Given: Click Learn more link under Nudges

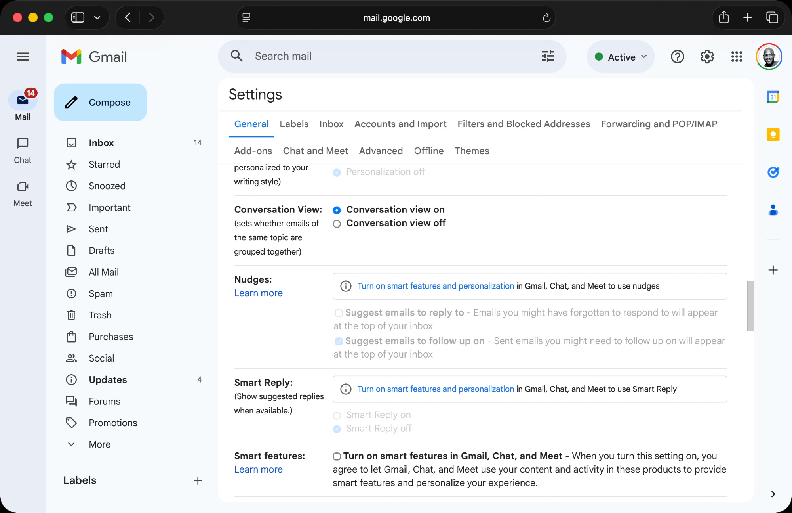Looking at the screenshot, I should click(x=258, y=293).
